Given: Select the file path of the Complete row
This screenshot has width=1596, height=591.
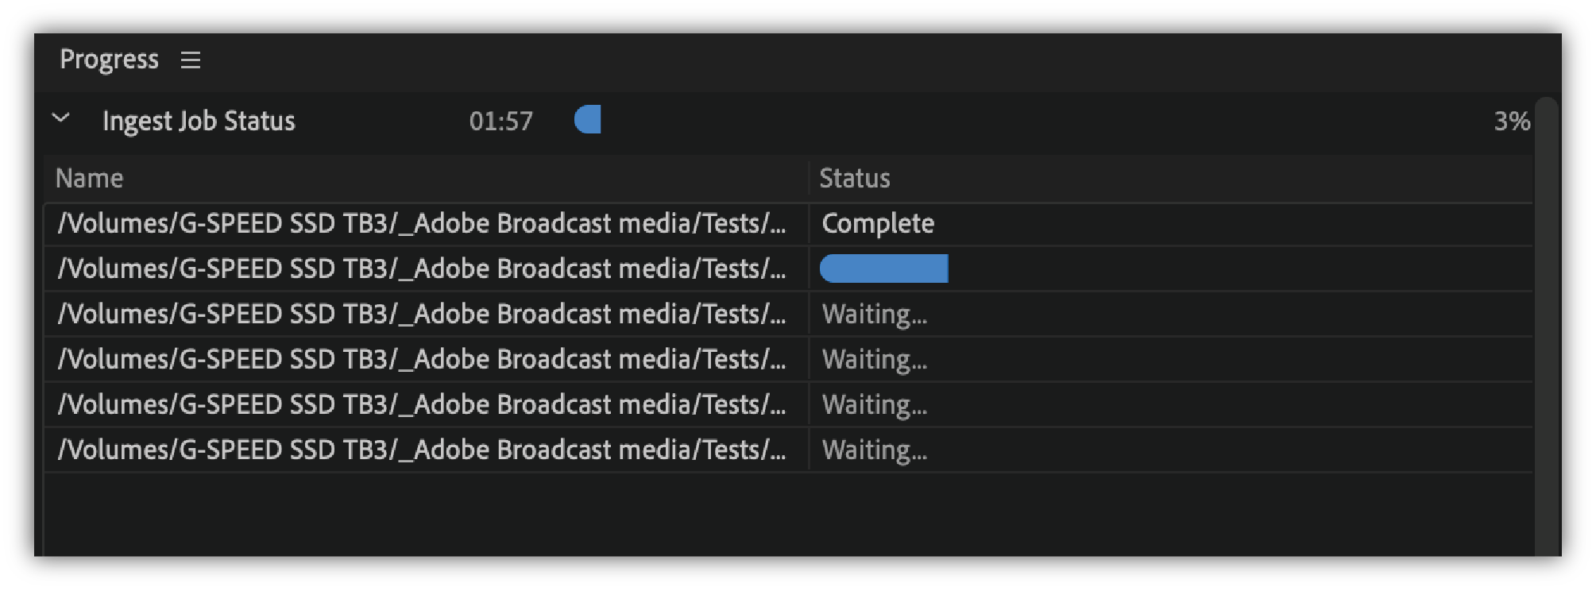Looking at the screenshot, I should 421,224.
